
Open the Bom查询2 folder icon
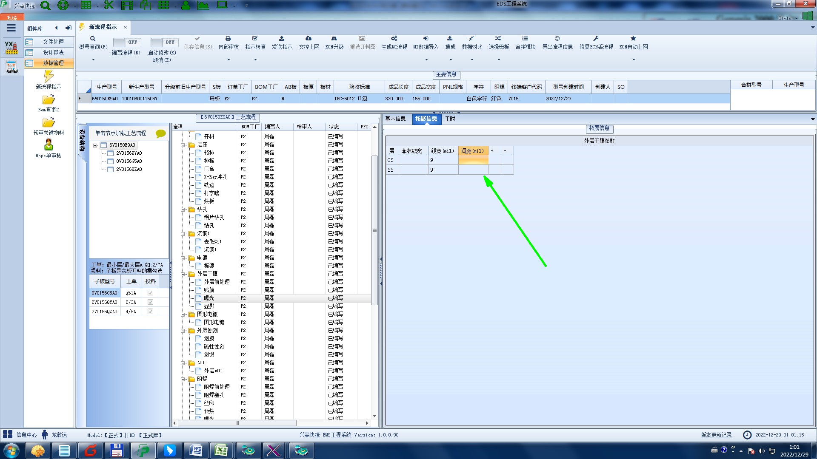49,100
